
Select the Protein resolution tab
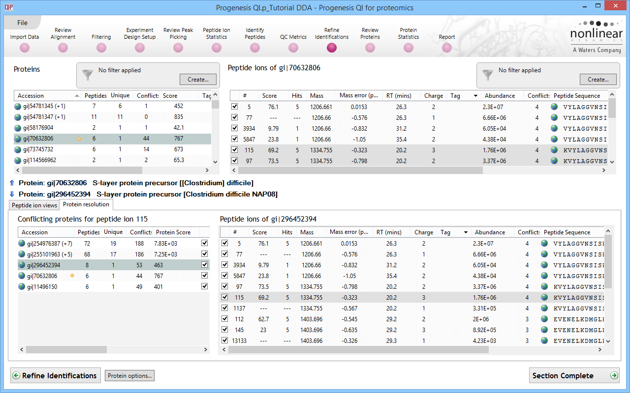86,204
